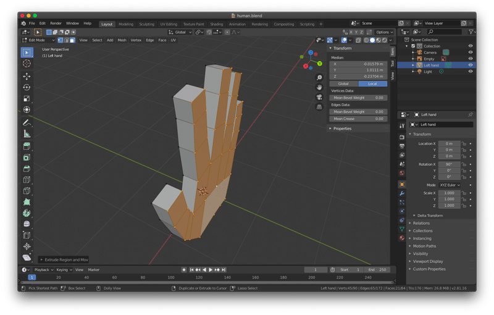Select the Smooth tool
494x315 pixels.
[27, 224]
